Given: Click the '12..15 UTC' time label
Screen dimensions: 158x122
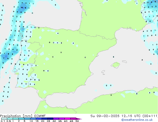Looking at the screenshot, I should point(131,116).
